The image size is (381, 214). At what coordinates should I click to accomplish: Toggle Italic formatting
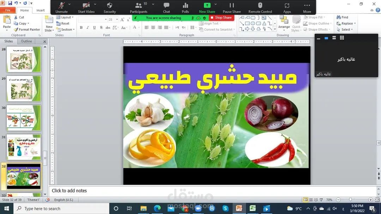pos(88,27)
